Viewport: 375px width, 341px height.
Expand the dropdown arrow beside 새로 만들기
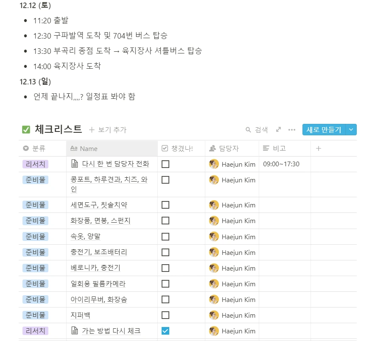coord(351,130)
